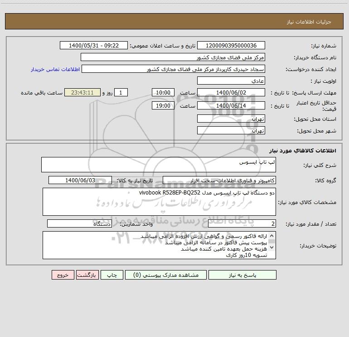
Task: Click the deadline time field 10:00
Action: pyautogui.click(x=163, y=92)
